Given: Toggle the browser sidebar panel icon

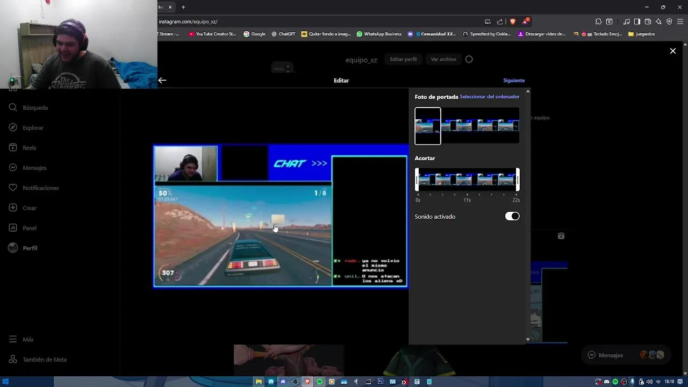Looking at the screenshot, I should pos(637,21).
